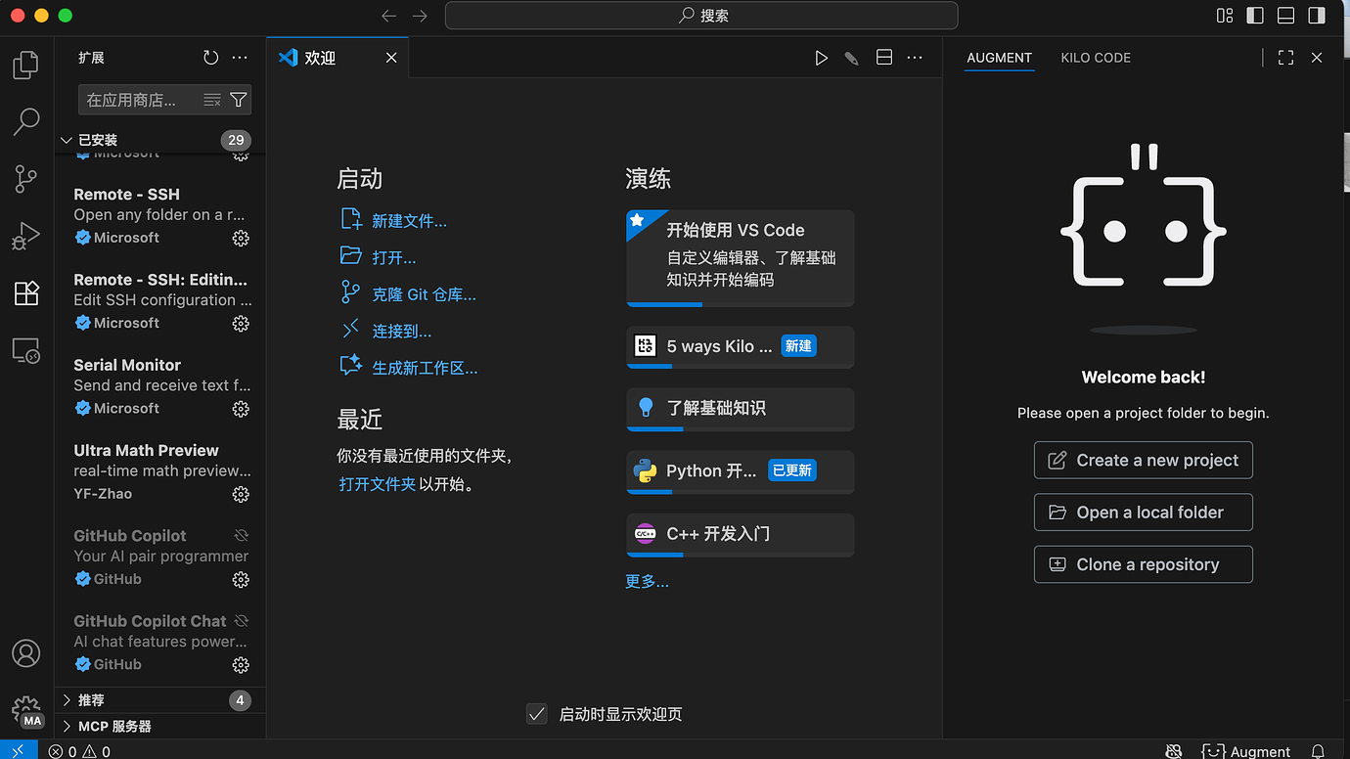Click the Augment status bar item

1246,751
